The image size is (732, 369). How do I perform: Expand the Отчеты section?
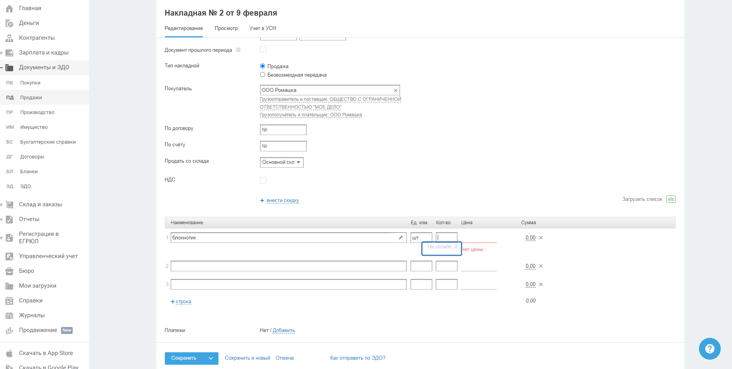coord(2,219)
